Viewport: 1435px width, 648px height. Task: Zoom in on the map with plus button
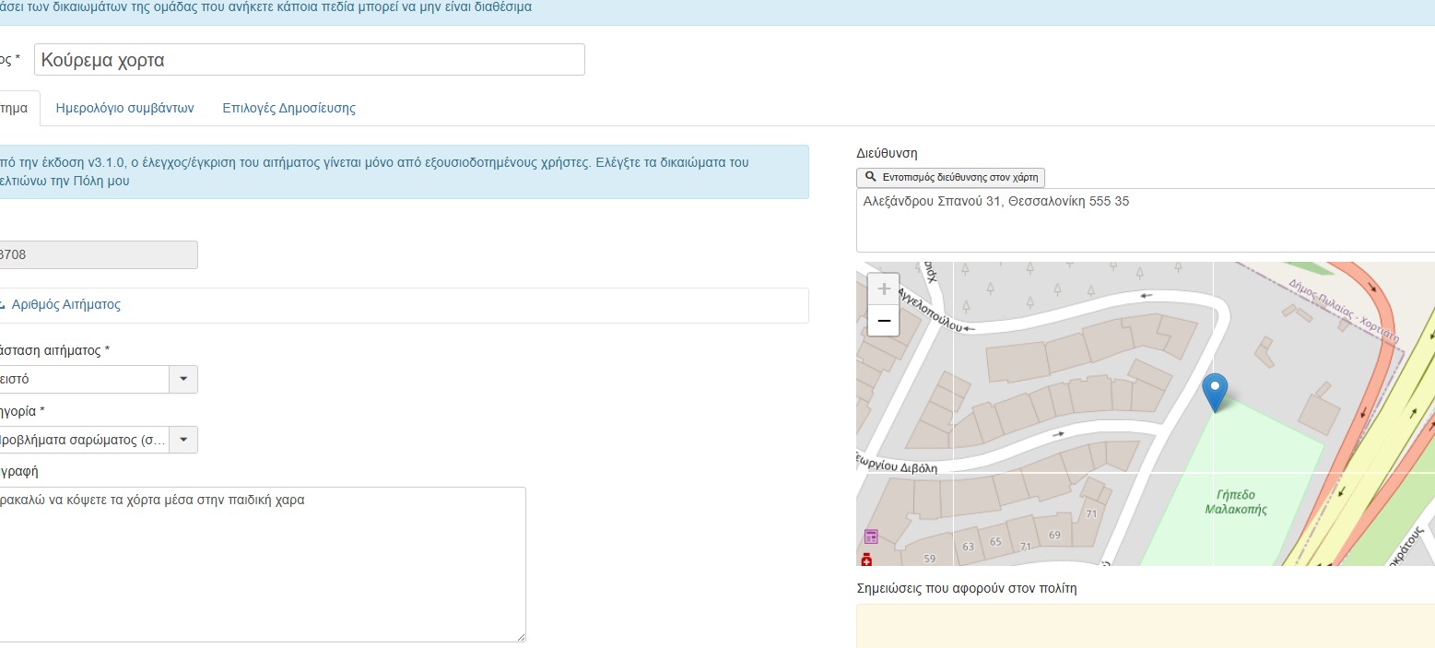point(884,289)
